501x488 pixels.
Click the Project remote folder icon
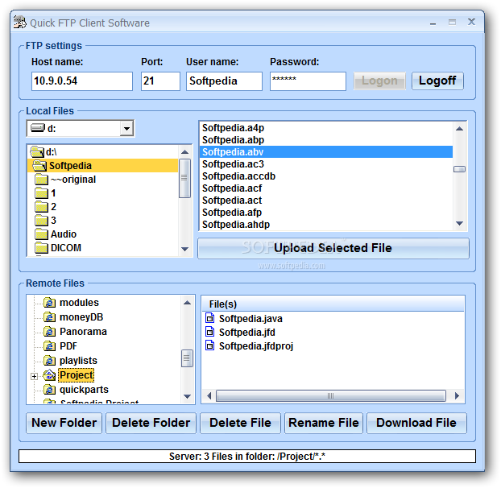pyautogui.click(x=49, y=375)
